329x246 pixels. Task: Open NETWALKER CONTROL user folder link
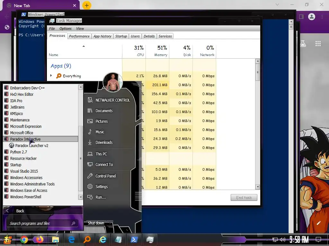click(112, 100)
